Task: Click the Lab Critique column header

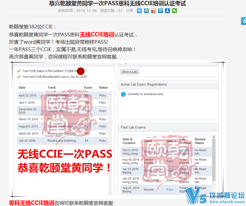Action: 185,141
